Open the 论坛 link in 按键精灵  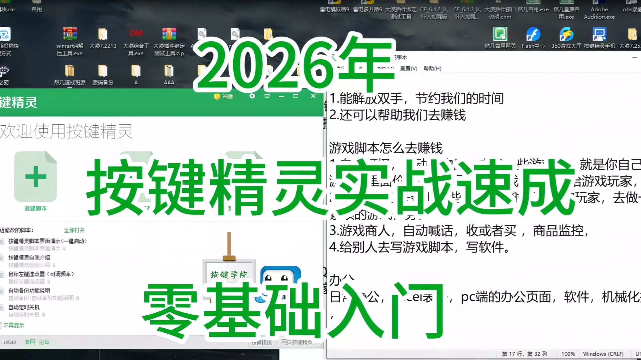coord(44,342)
